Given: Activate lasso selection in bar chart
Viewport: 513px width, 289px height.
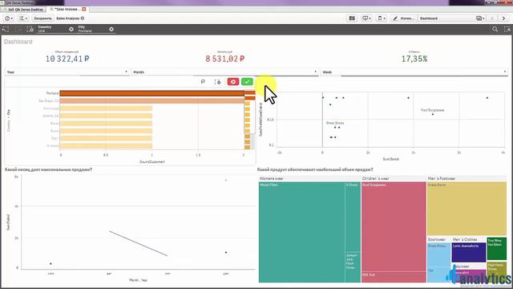Looking at the screenshot, I should click(x=203, y=82).
